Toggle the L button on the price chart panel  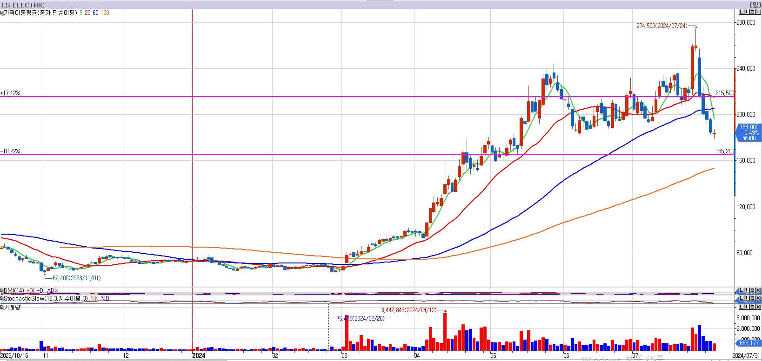click(x=741, y=12)
